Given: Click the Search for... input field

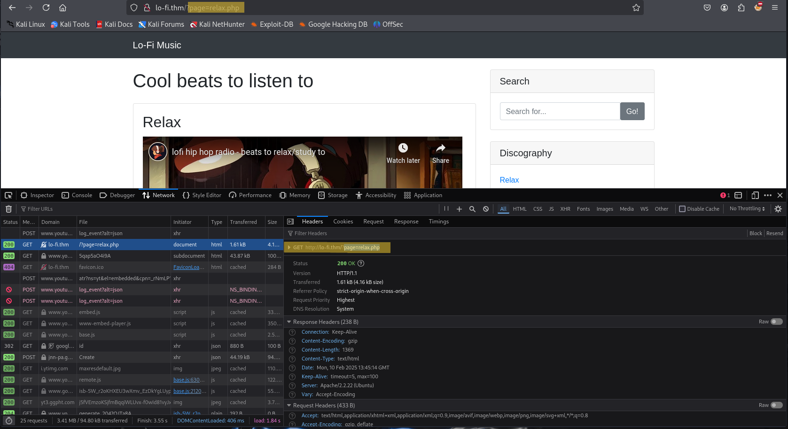Looking at the screenshot, I should coord(560,111).
